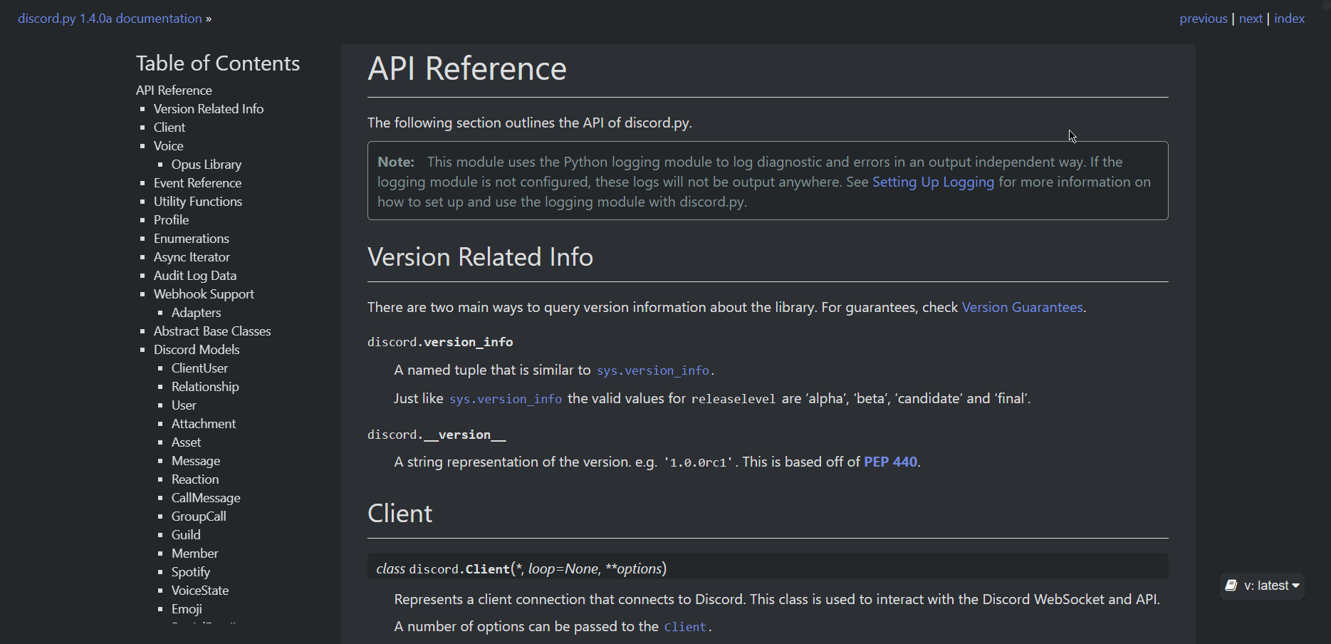Jump to 'Event Reference' in contents

(197, 183)
